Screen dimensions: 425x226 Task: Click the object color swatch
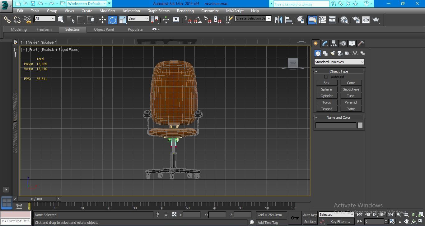[360, 125]
